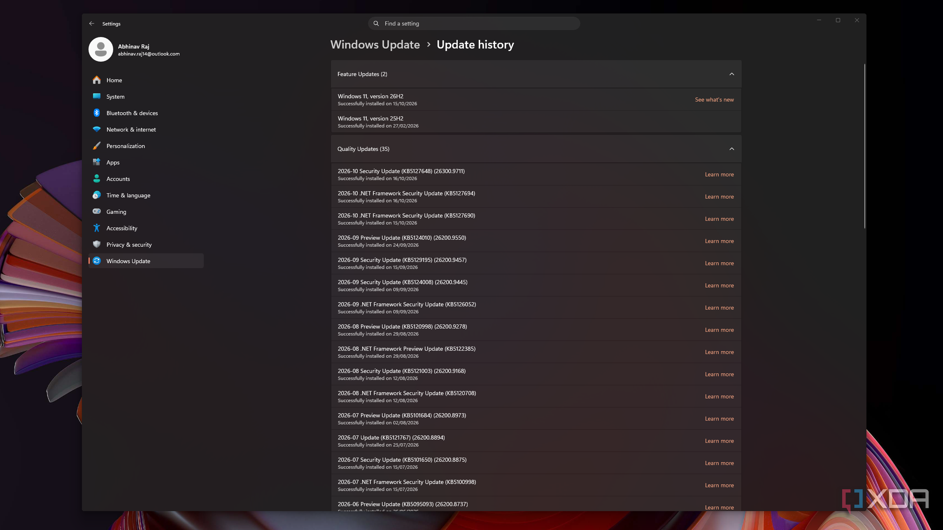This screenshot has width=943, height=530.
Task: Learn more about KB5127648 security update
Action: [719, 174]
